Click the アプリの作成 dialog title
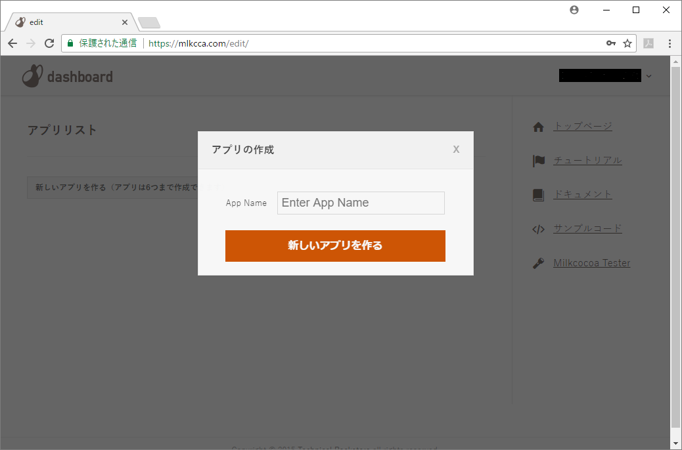 tap(242, 150)
